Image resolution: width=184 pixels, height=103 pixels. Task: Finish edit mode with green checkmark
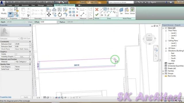(97, 15)
